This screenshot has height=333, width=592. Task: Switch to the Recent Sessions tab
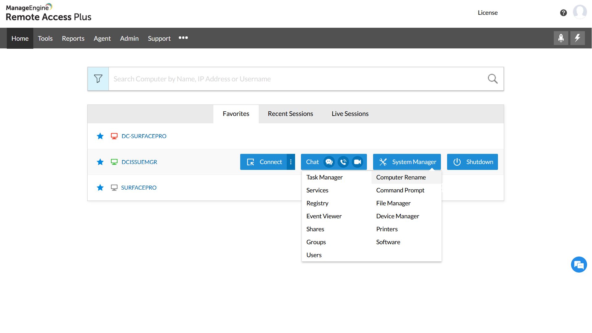290,114
